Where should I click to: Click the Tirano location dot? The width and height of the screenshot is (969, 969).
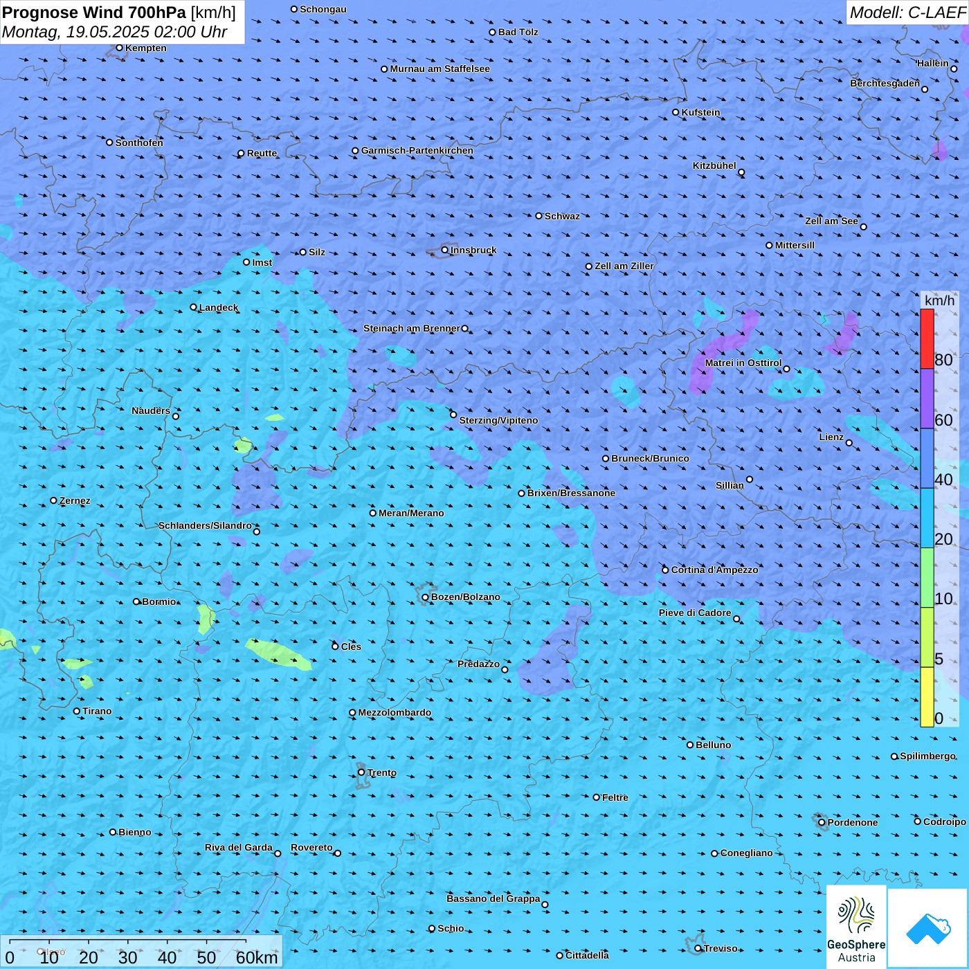[77, 711]
